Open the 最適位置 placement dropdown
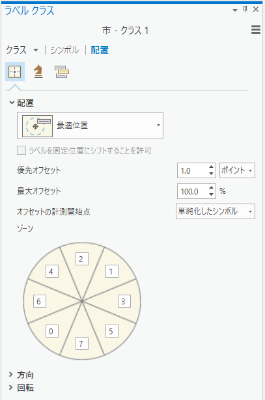Screen dimensions: 265x400 tap(90, 126)
